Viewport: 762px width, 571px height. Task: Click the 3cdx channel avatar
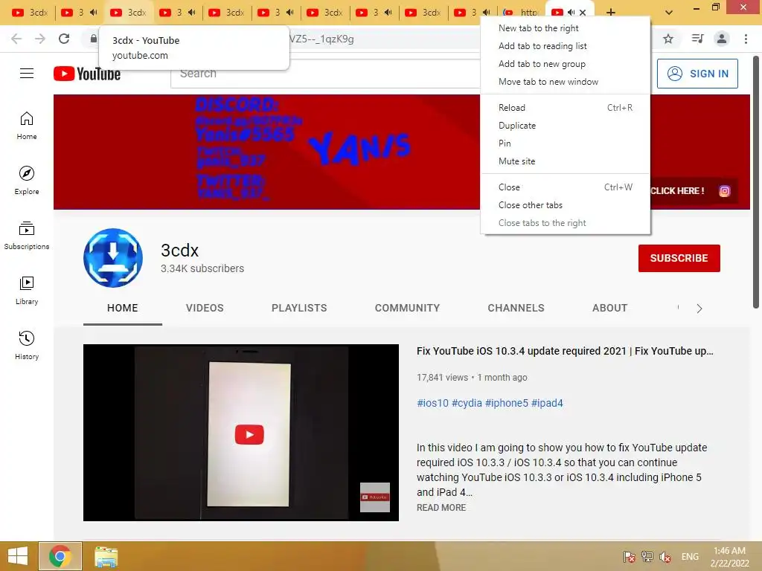(113, 258)
